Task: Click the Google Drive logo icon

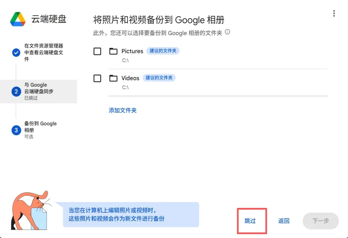Action: point(18,19)
